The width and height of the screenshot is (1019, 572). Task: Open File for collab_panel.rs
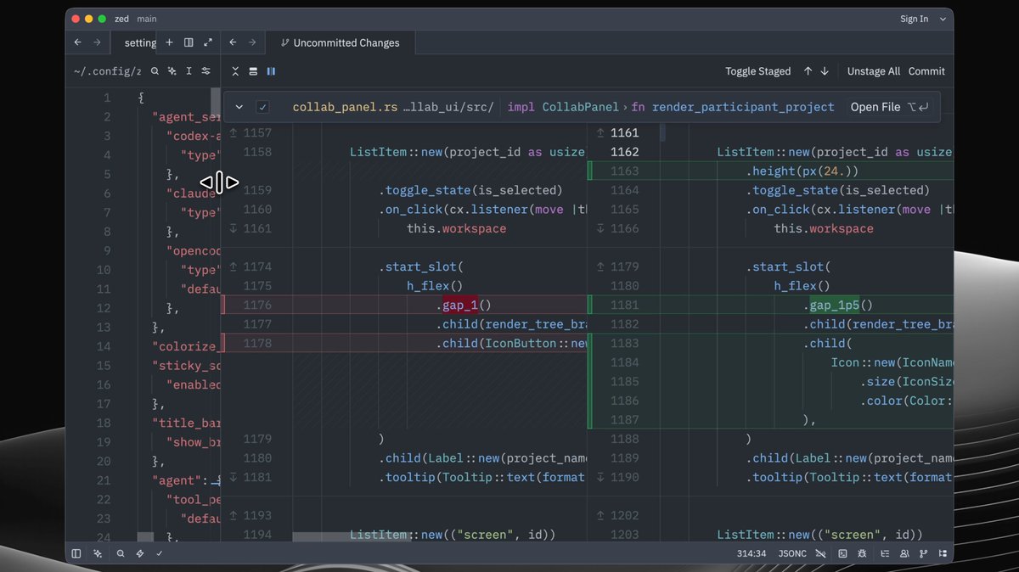889,107
